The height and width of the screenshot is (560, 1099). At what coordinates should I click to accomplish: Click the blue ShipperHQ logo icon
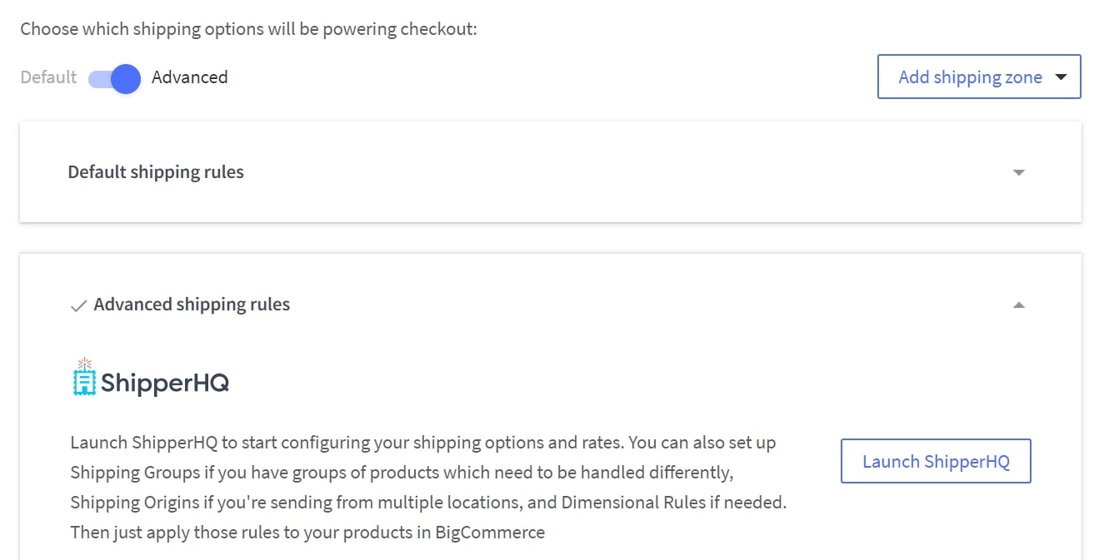[84, 378]
